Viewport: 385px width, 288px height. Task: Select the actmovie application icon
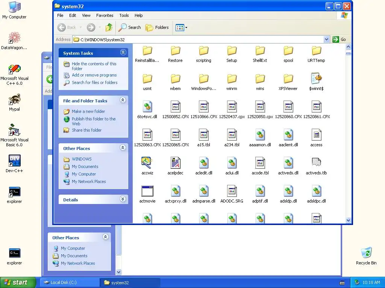click(147, 191)
